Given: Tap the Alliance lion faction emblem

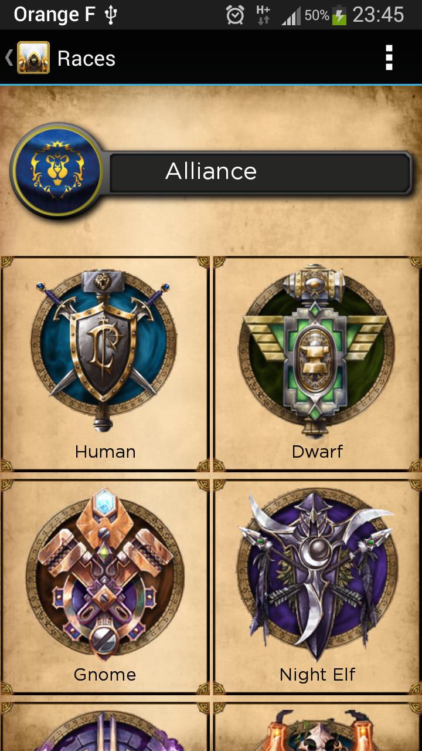Looking at the screenshot, I should [56, 171].
